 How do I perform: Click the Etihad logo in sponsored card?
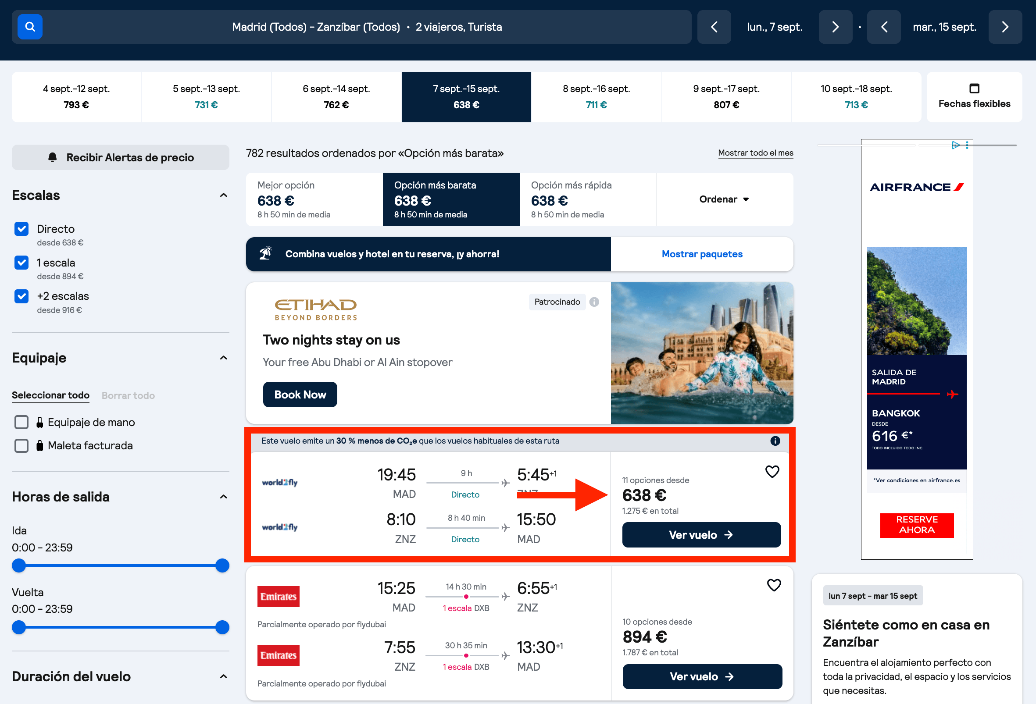click(x=316, y=309)
